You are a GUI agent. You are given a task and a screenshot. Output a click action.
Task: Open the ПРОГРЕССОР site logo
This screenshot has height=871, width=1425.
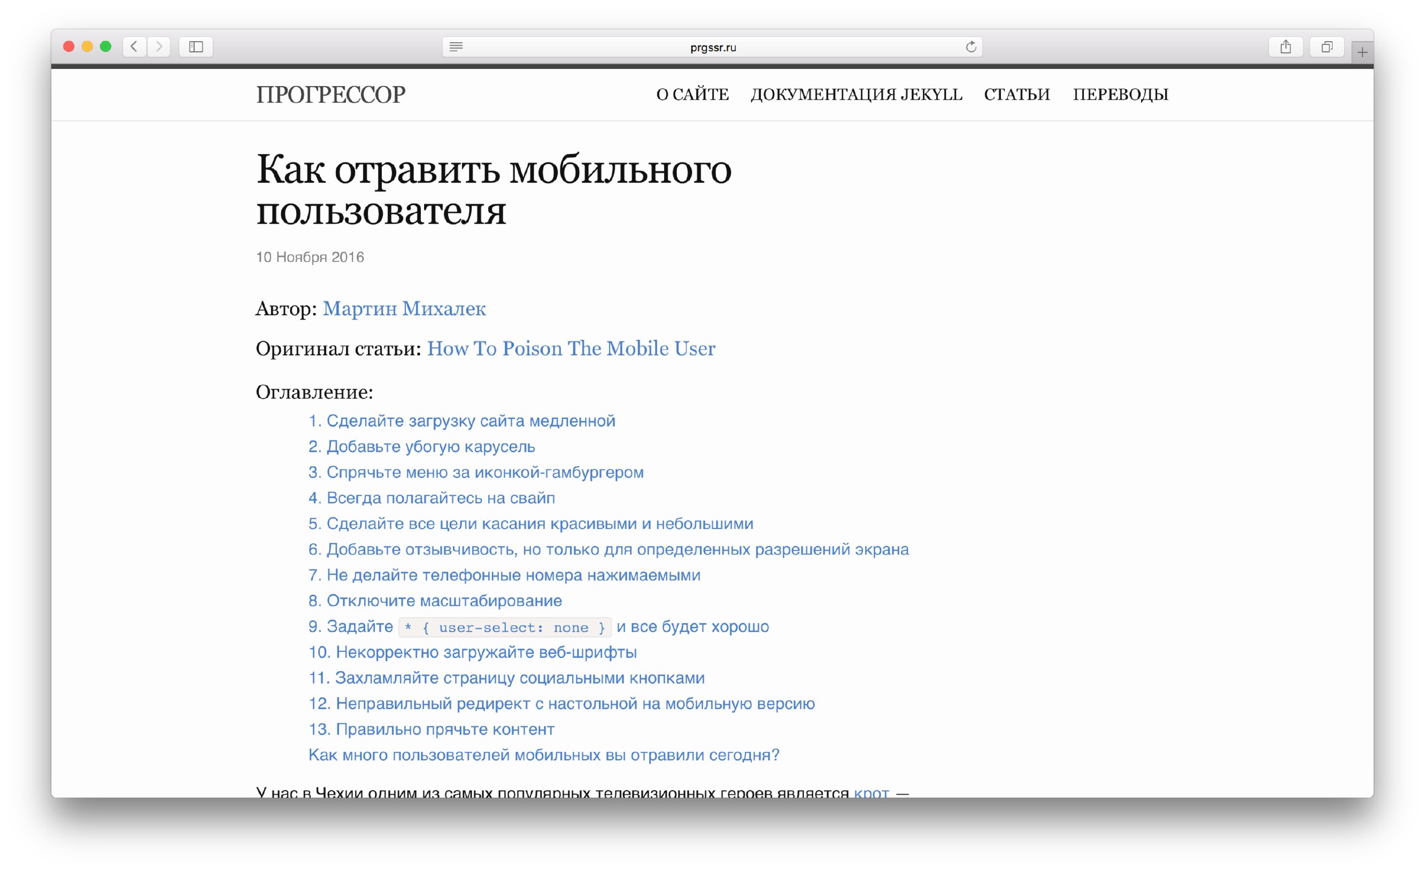click(331, 95)
